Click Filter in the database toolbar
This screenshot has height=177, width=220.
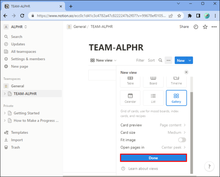tap(140, 60)
